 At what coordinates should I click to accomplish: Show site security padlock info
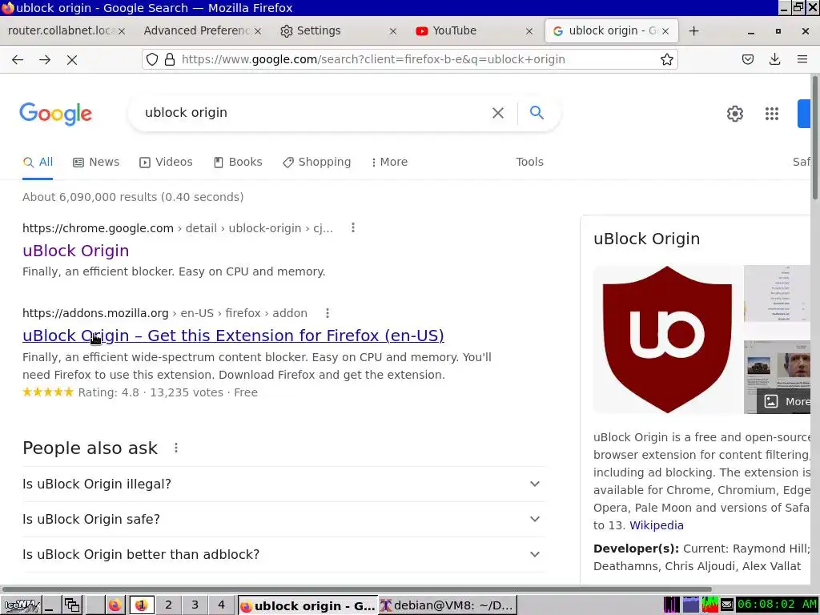[x=170, y=59]
